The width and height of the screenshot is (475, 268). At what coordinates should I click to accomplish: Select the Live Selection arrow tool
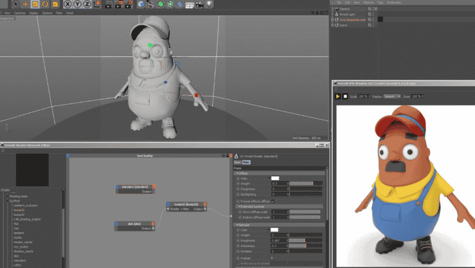click(15, 4)
